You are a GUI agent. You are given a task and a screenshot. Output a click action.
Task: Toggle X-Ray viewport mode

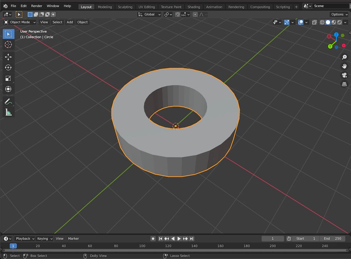click(314, 22)
